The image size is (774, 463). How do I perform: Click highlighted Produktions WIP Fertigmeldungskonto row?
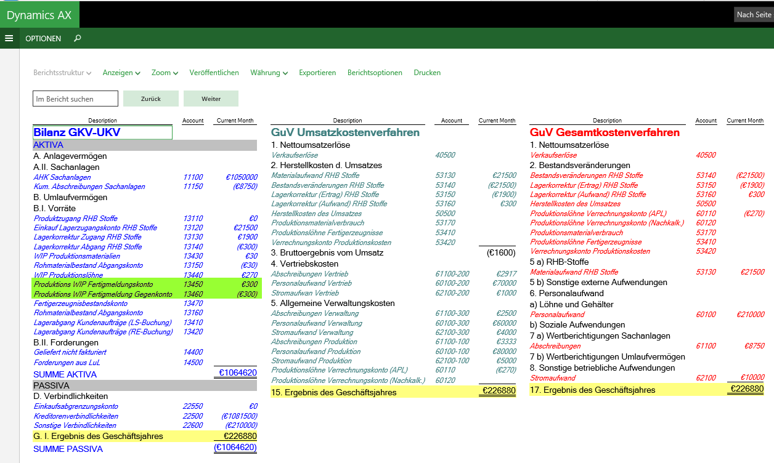click(x=93, y=284)
